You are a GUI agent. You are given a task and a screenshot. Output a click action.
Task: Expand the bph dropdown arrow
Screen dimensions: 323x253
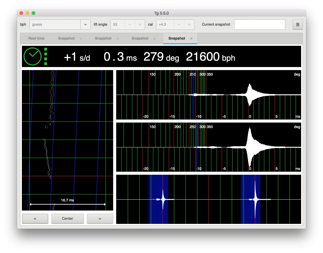coord(85,25)
